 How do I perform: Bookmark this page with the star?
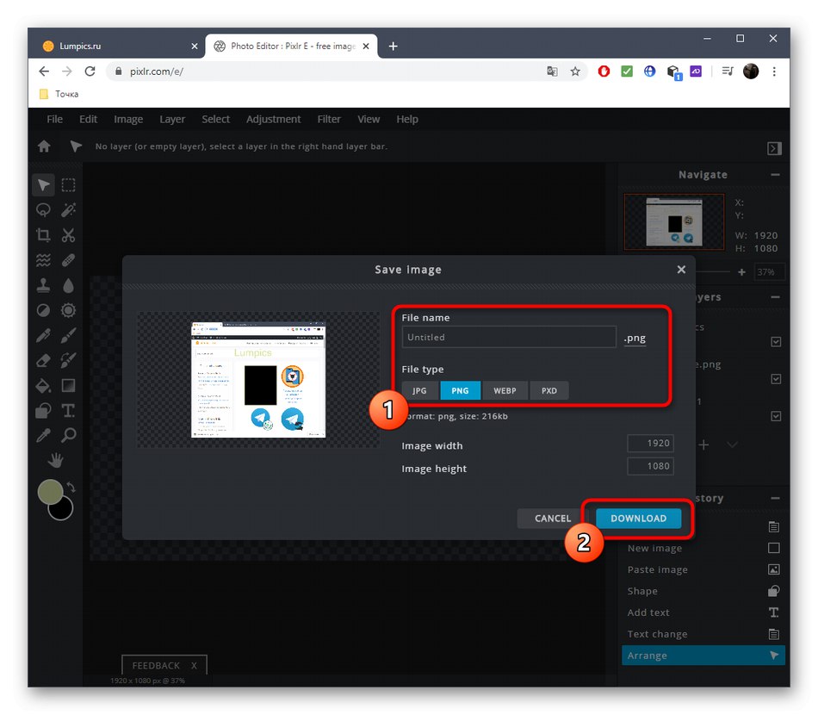(575, 71)
